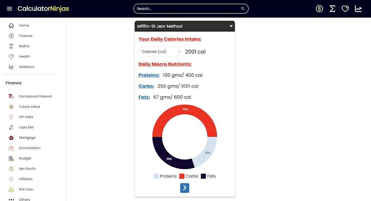
Task: Click the chart Statistics icon in header
Action: coord(358,9)
